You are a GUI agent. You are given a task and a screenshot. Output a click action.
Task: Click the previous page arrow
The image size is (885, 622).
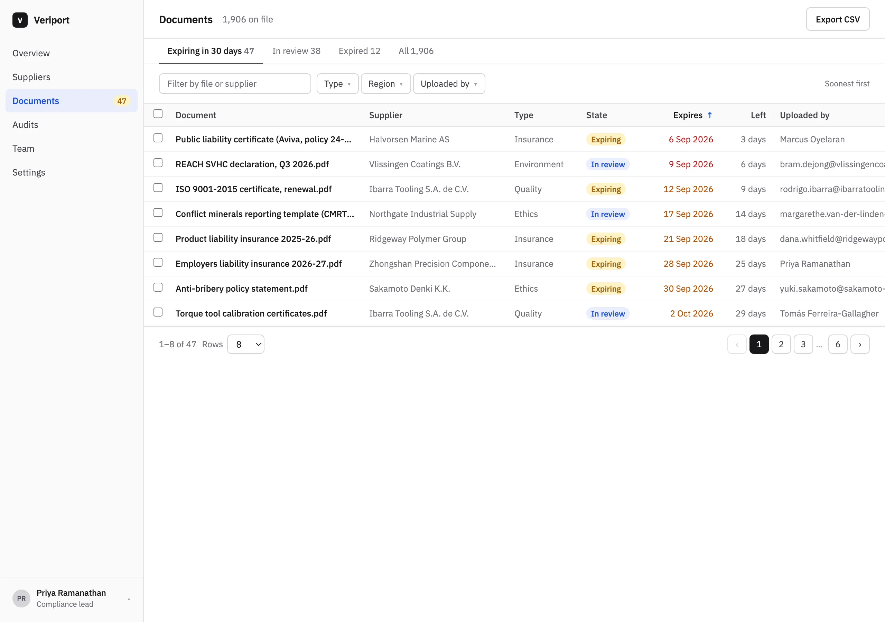(x=737, y=344)
